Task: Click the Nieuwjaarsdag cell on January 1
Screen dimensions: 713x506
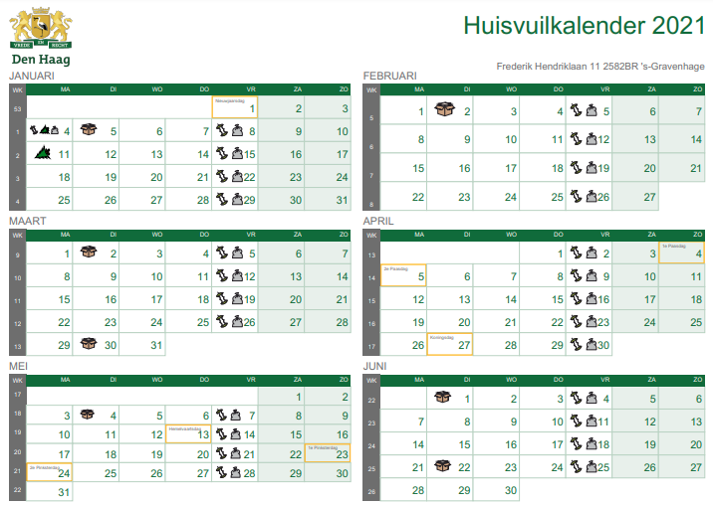Action: pos(235,107)
